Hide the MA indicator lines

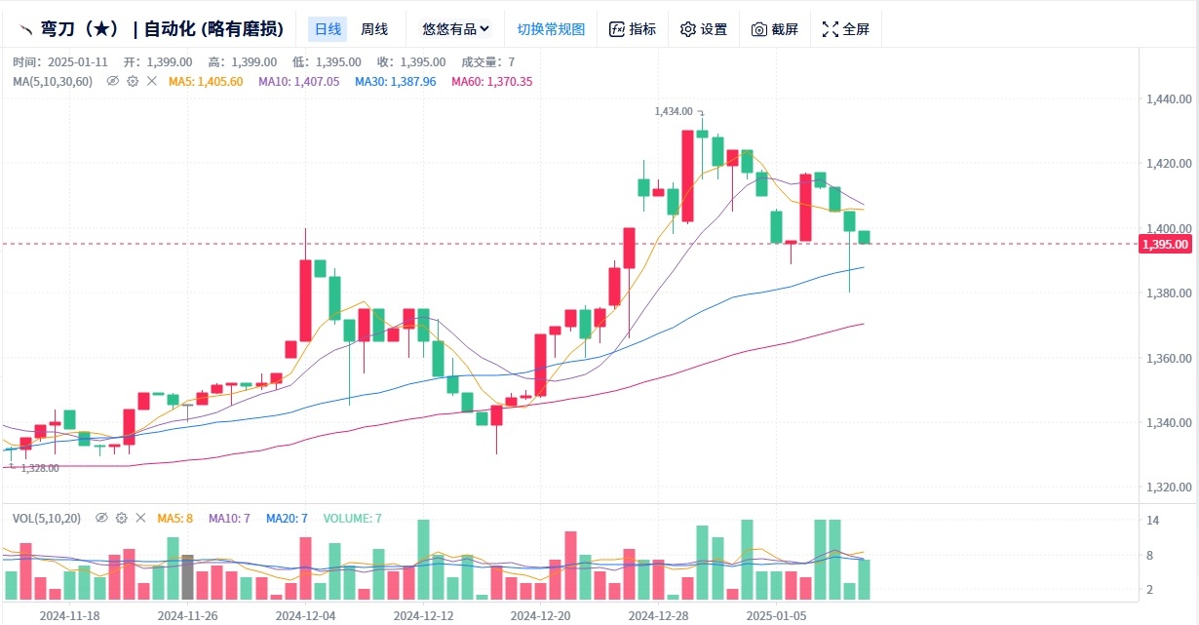pos(113,81)
